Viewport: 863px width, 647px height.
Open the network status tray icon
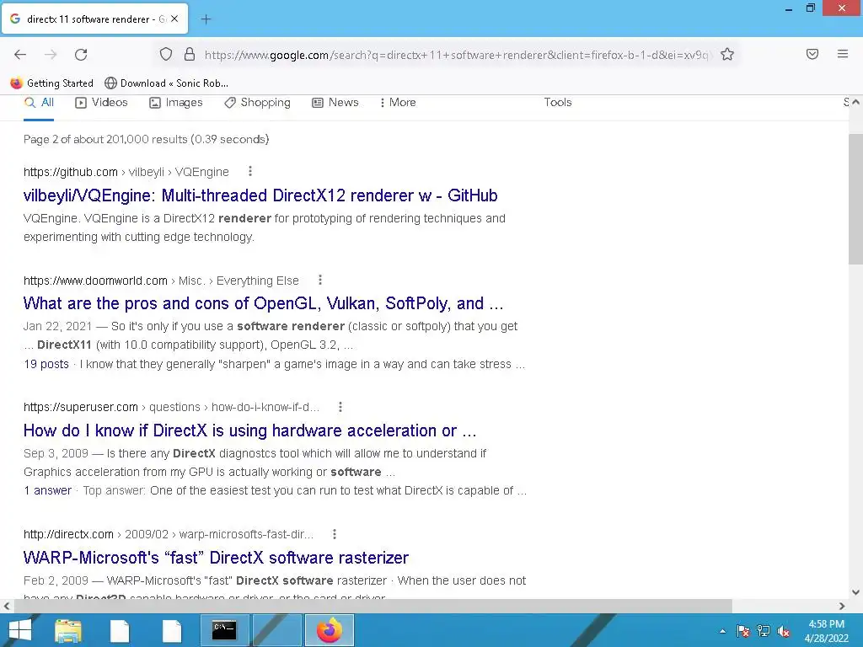[x=764, y=632]
